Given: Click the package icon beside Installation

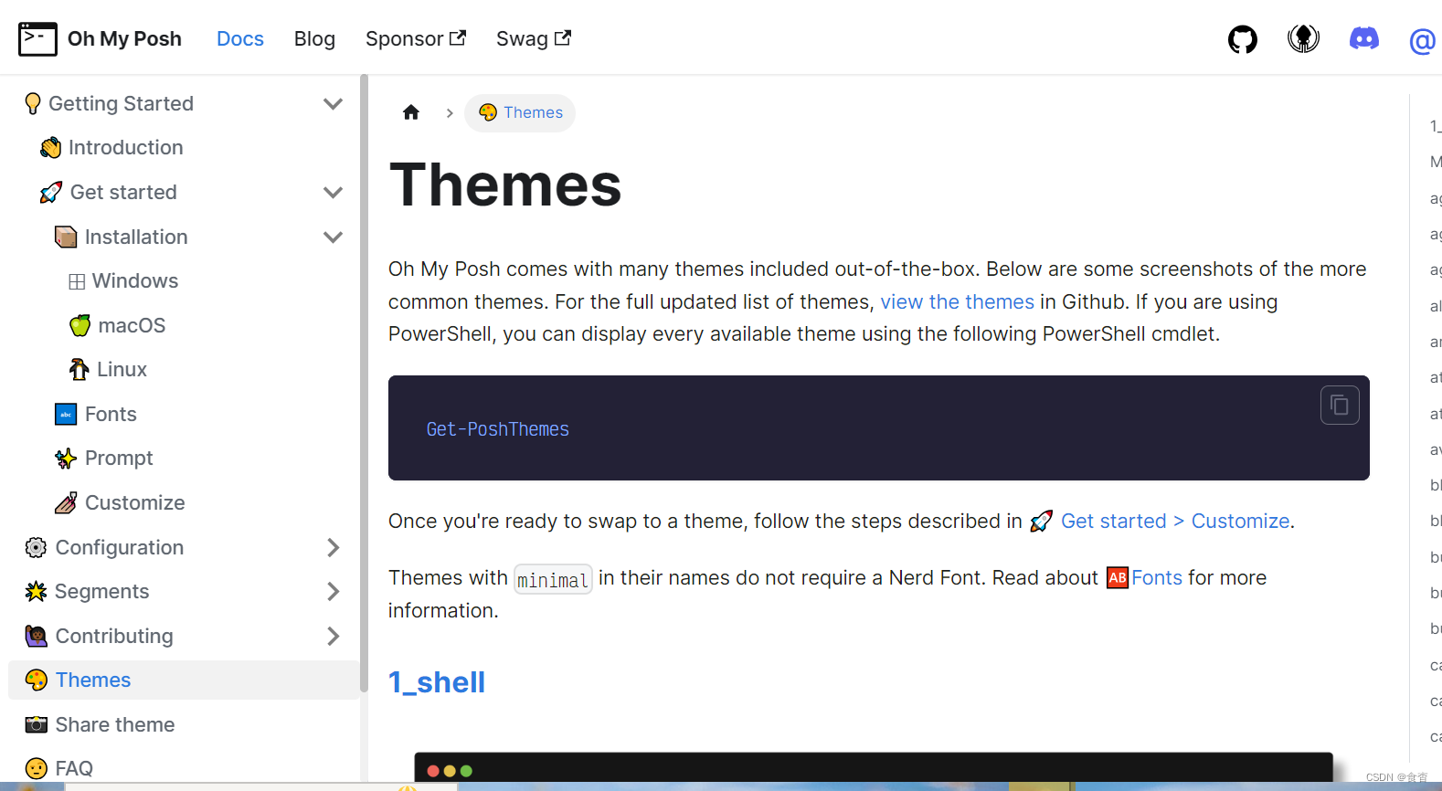Looking at the screenshot, I should click(x=66, y=237).
